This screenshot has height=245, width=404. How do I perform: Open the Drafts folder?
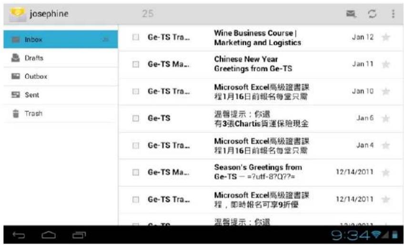point(61,58)
